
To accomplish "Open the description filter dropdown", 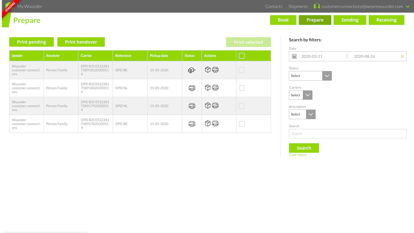I will 302,114.
